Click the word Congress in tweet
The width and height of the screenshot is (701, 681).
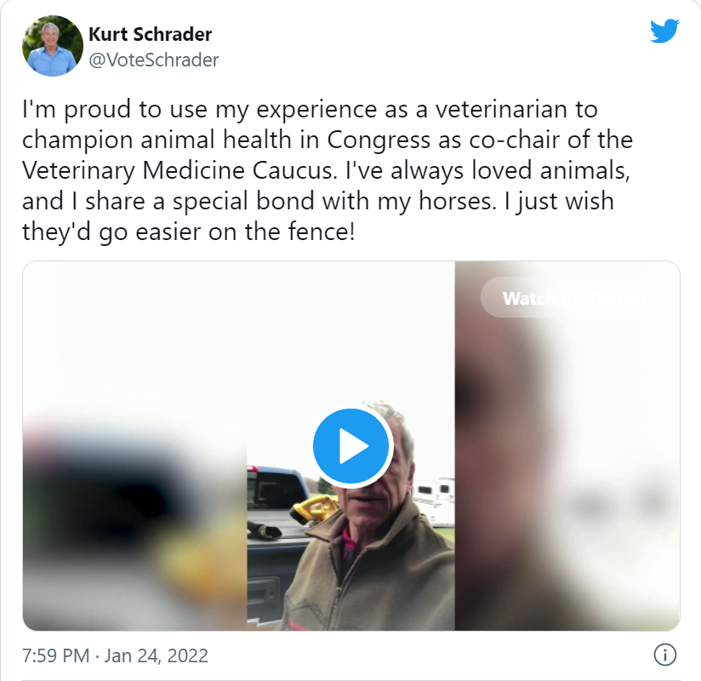tap(379, 140)
